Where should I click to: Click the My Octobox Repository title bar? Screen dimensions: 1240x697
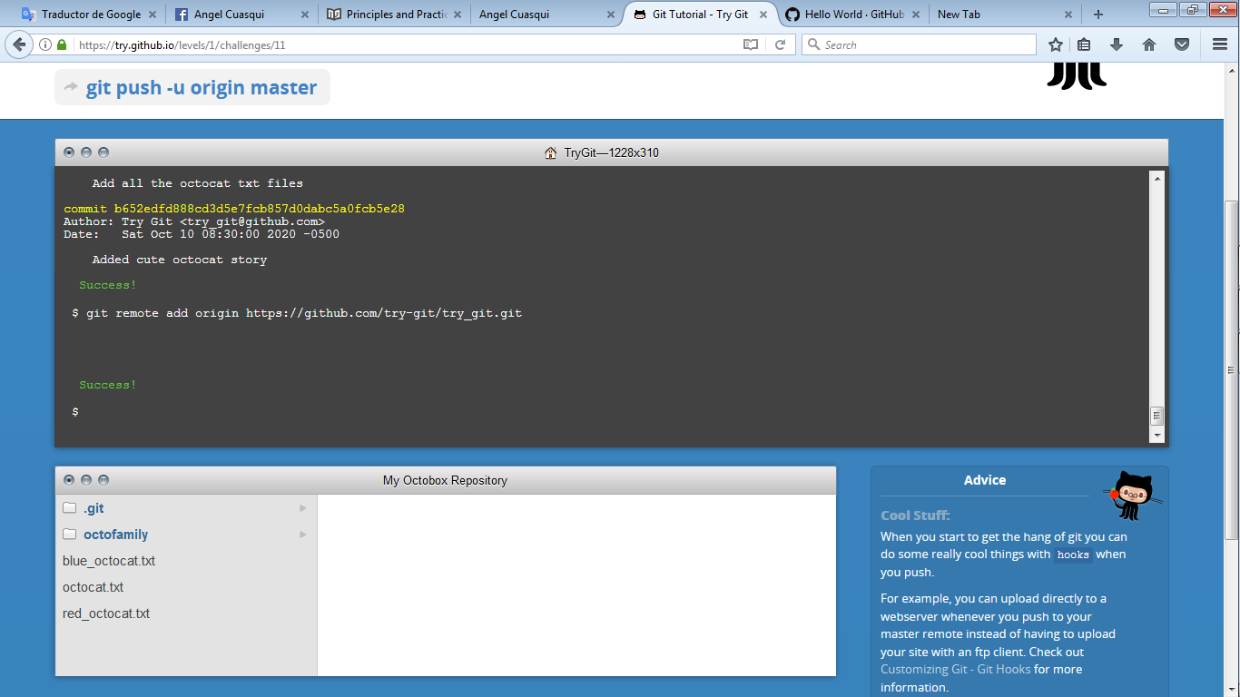click(446, 480)
